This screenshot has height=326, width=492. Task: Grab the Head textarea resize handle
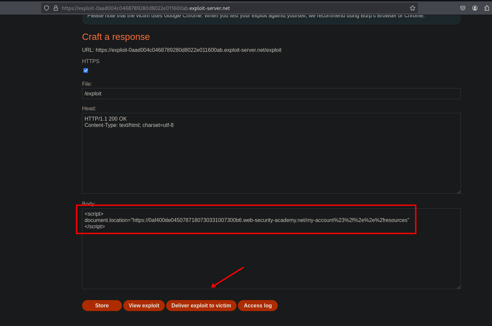pyautogui.click(x=458, y=191)
